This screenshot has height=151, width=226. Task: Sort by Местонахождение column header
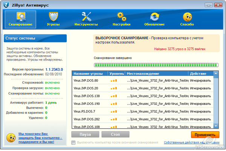click(157, 74)
